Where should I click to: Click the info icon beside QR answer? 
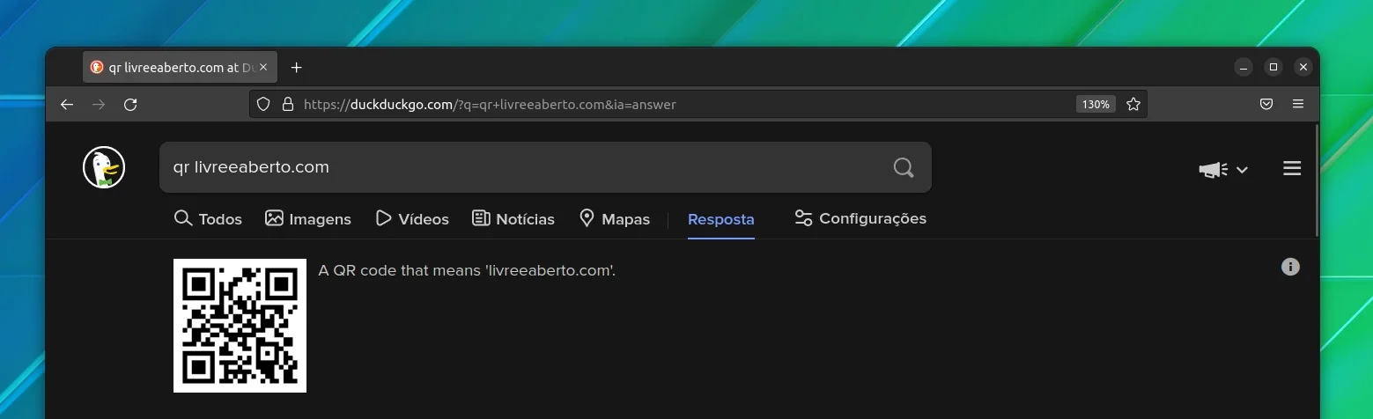tap(1290, 267)
